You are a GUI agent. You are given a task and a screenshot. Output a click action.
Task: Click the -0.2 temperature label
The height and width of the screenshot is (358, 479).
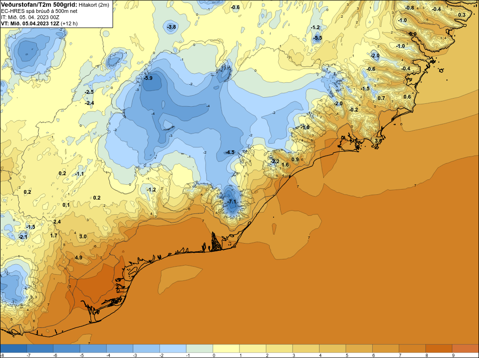(354, 110)
